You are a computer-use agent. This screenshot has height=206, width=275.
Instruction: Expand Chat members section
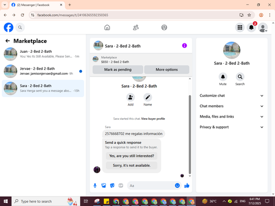tap(232, 106)
